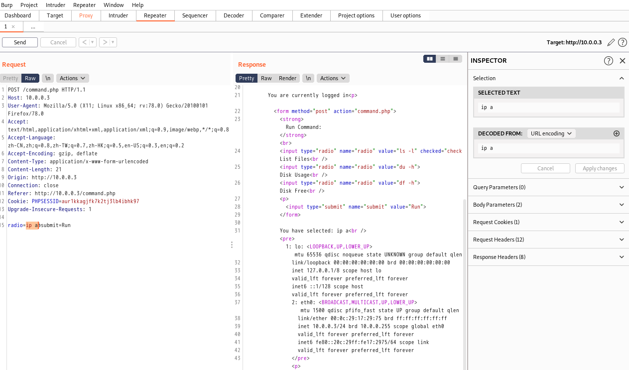Go to previous request in history
The height and width of the screenshot is (370, 629).
(x=84, y=42)
